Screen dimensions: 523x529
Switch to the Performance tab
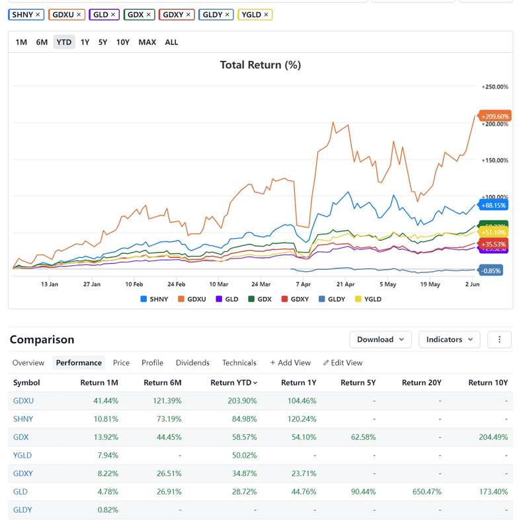(79, 363)
